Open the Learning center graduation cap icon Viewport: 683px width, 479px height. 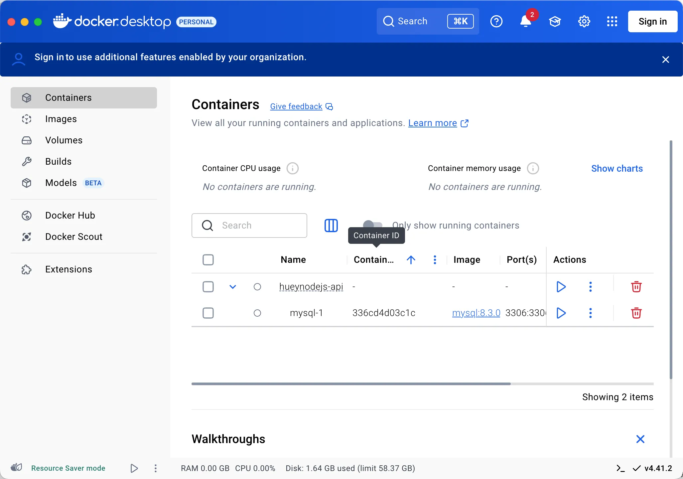[x=555, y=22]
